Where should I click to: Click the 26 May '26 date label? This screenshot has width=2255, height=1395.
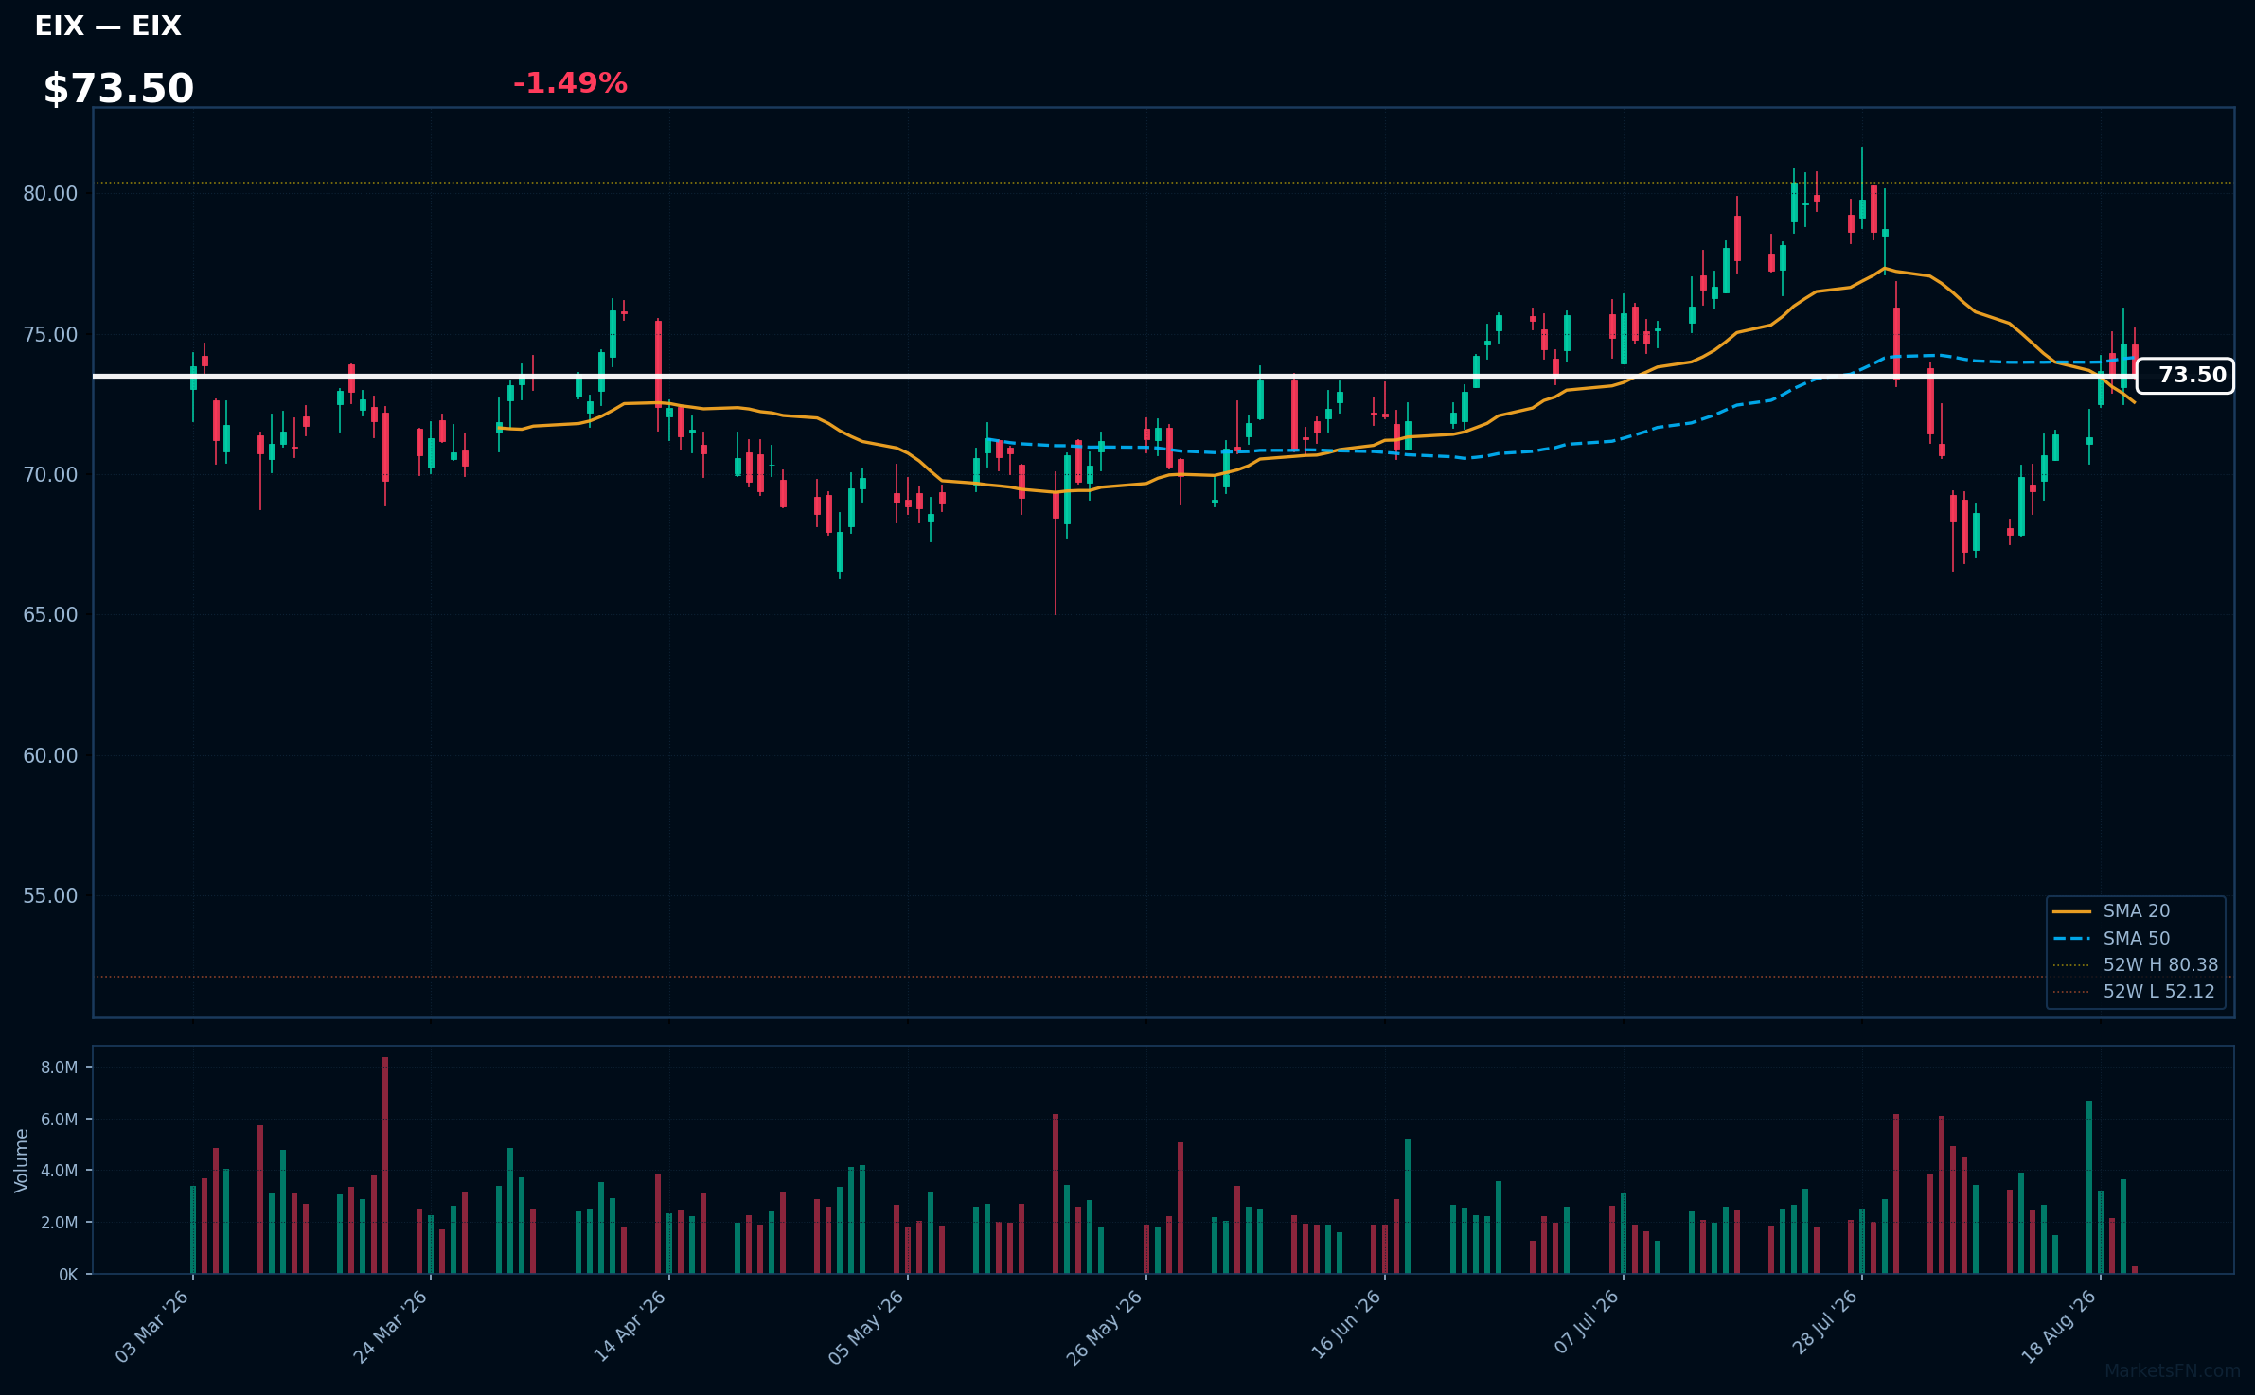pos(1105,1327)
